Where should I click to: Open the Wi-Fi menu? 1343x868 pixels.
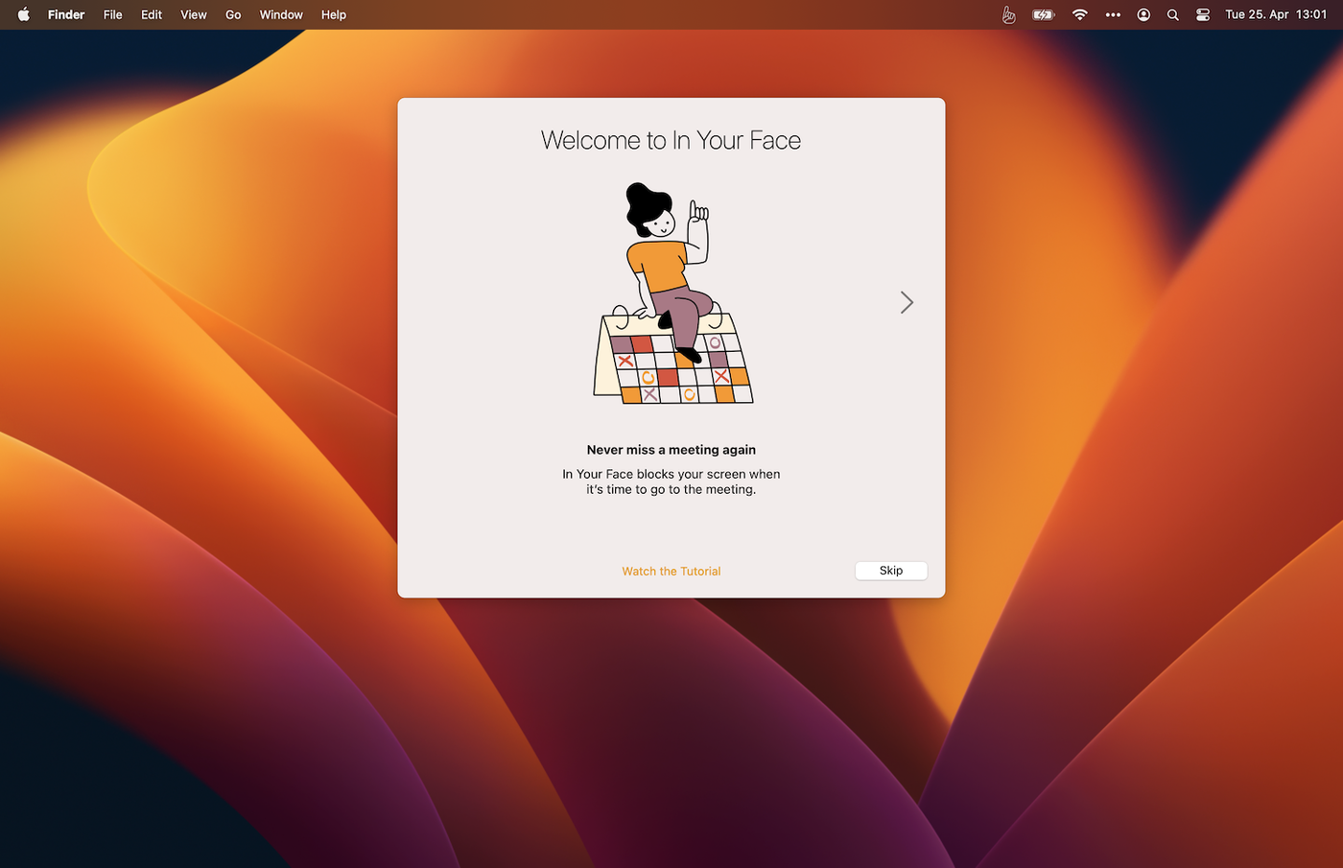point(1079,14)
